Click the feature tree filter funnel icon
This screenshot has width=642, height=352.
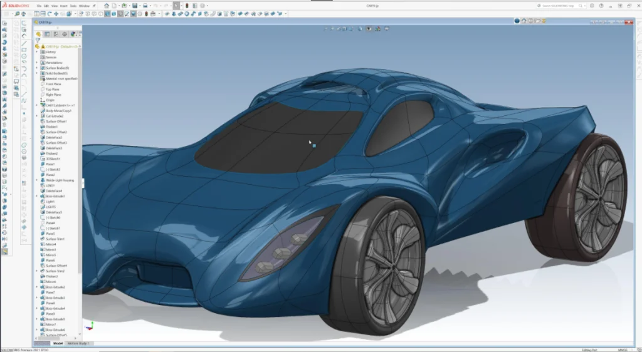pyautogui.click(x=38, y=41)
